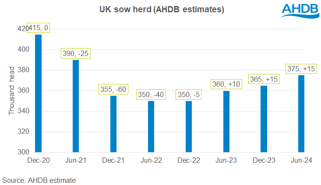This screenshot has height=185, width=321.
Task: Click the 'Thousand head' axis title
Action: tap(12, 91)
